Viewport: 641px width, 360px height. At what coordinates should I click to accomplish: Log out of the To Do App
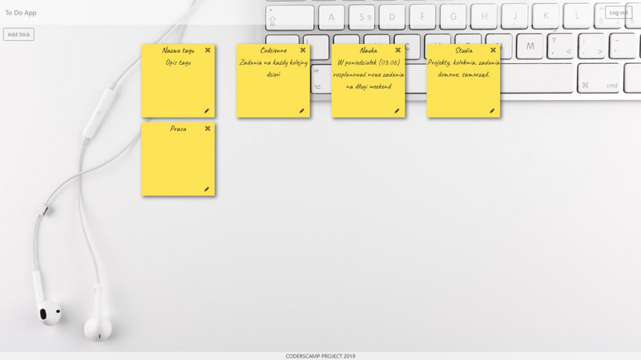[x=619, y=13]
